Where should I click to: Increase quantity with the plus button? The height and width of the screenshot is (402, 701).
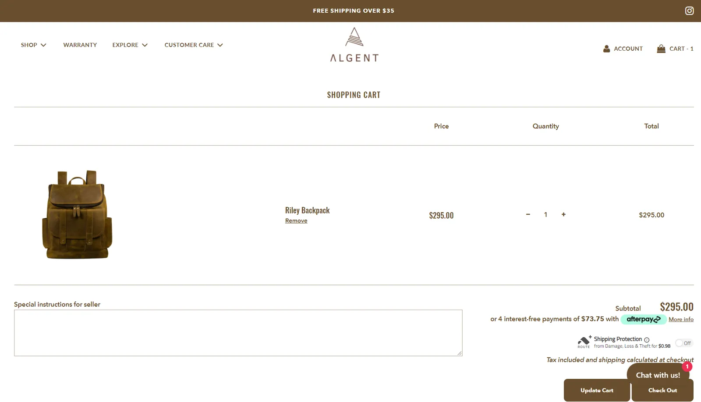coord(563,214)
